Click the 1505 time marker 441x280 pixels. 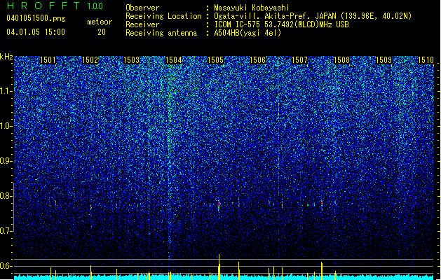(x=215, y=60)
